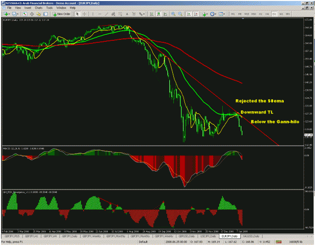Select the D1 daily timeframe
Screen dimensions: 315x245
click(274, 14)
